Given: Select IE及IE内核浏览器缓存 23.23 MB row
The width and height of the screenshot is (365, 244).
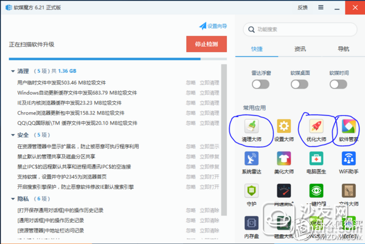Looking at the screenshot, I should [69, 103].
